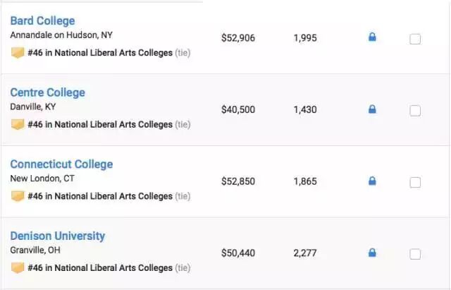The height and width of the screenshot is (290, 451).
Task: Click ranking badge icon under Denison University
Action: click(x=18, y=268)
